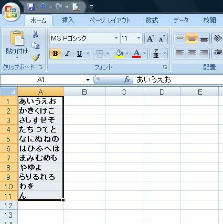Open the borders dropdown arrow

coord(108,54)
